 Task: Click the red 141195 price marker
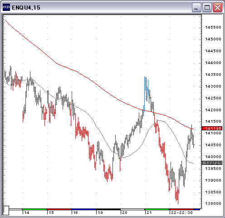(212, 129)
